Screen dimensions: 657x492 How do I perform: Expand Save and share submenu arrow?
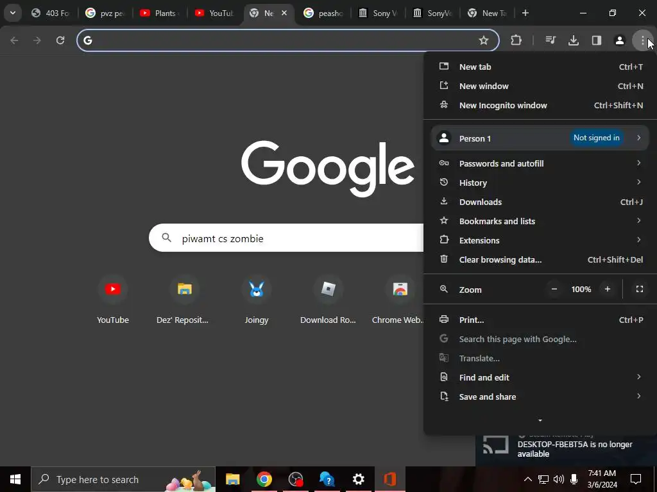638,396
